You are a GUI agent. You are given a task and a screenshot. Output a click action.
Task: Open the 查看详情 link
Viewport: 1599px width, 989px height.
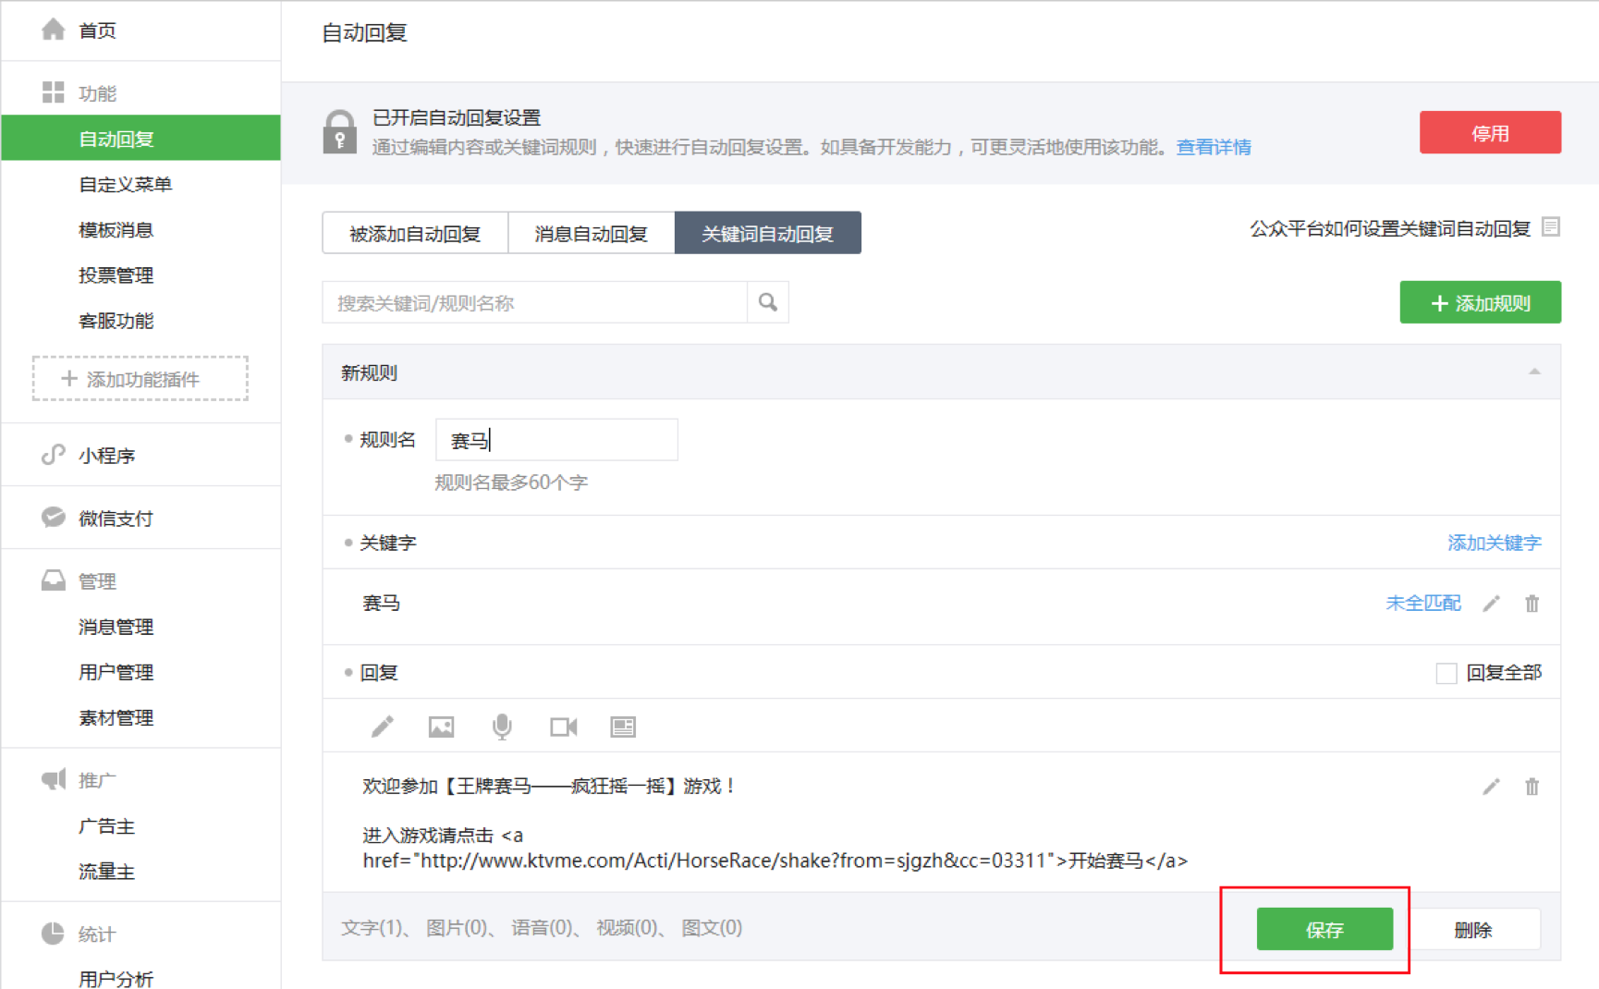point(1214,147)
